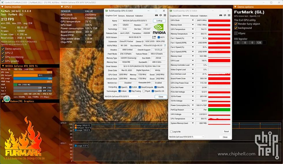
Task: Click refresh icon in GPU-Z Sensors window
Action: pos(225,15)
